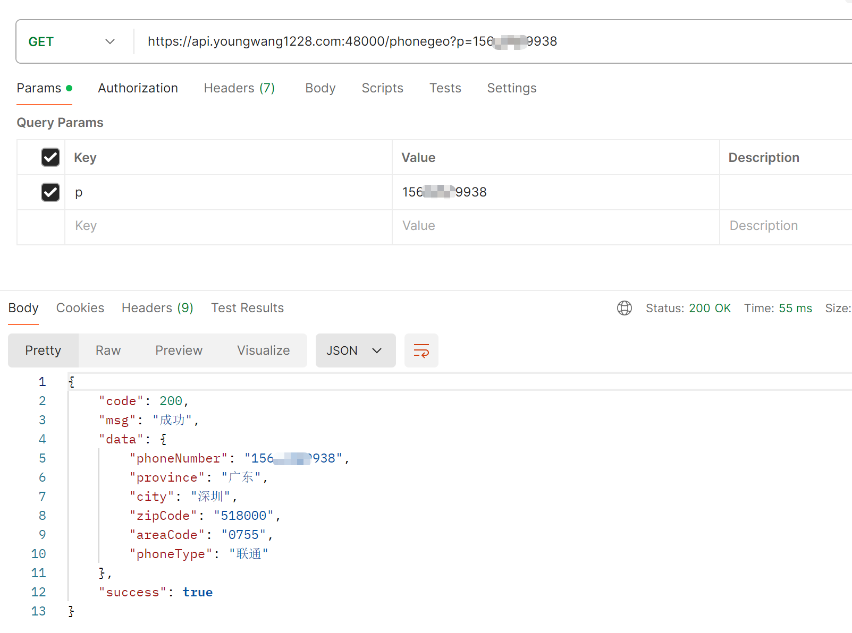Select the Pretty view
Image resolution: width=852 pixels, height=633 pixels.
(x=43, y=350)
